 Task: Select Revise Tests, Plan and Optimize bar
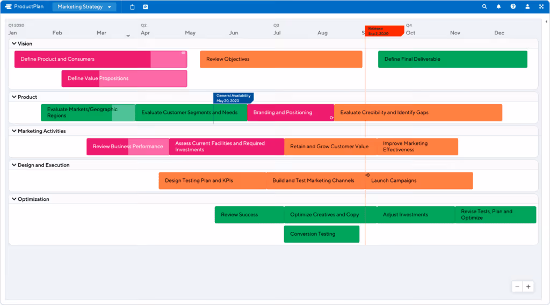[495, 215]
